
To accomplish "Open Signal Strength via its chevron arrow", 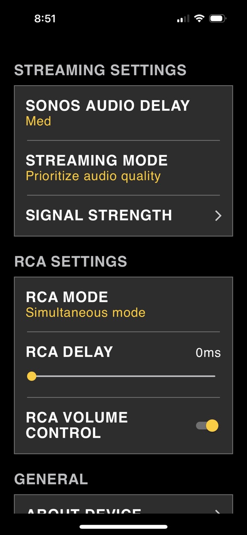I will point(218,216).
